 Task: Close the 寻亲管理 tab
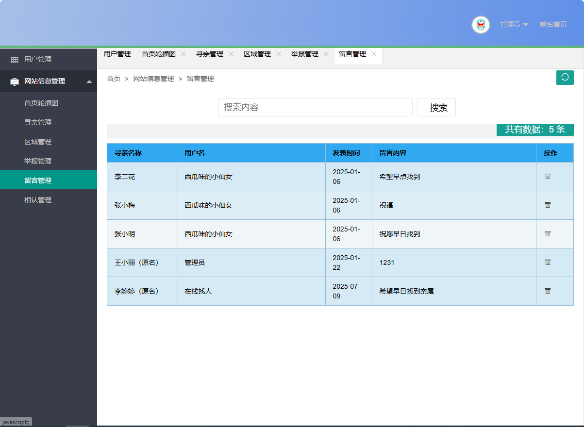[x=232, y=54]
